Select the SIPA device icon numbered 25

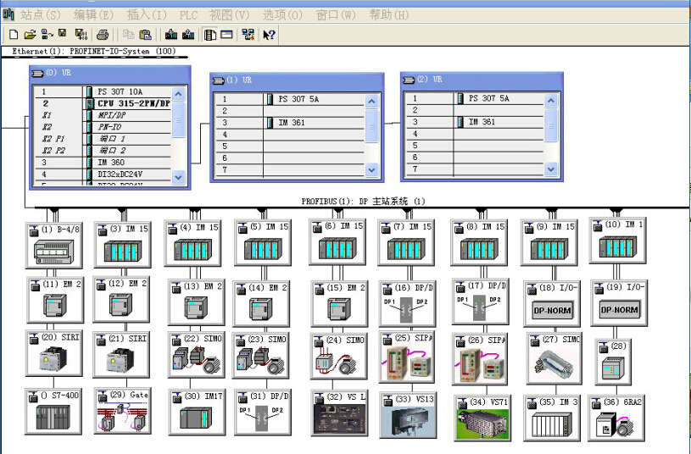(x=407, y=362)
